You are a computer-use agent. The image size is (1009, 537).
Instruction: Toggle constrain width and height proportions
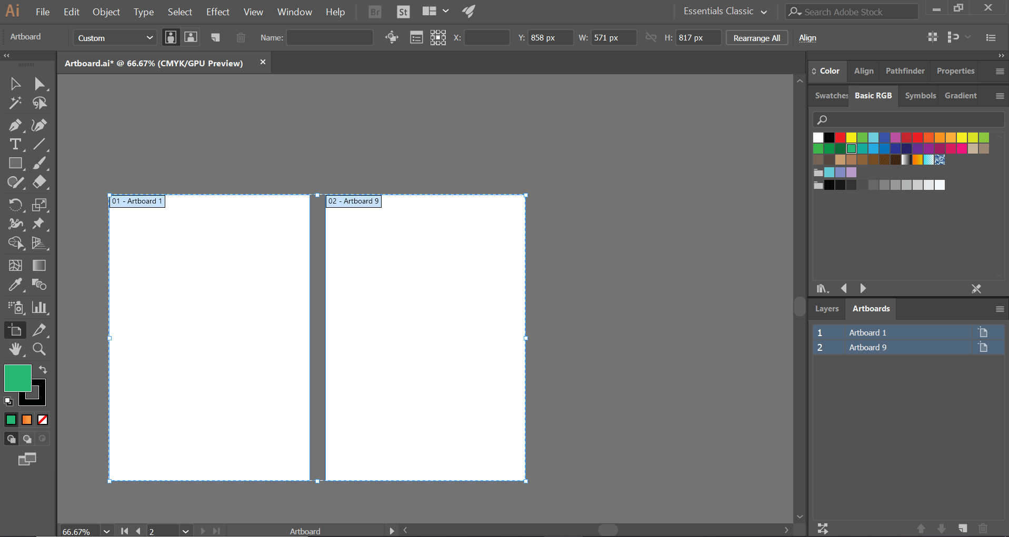651,37
